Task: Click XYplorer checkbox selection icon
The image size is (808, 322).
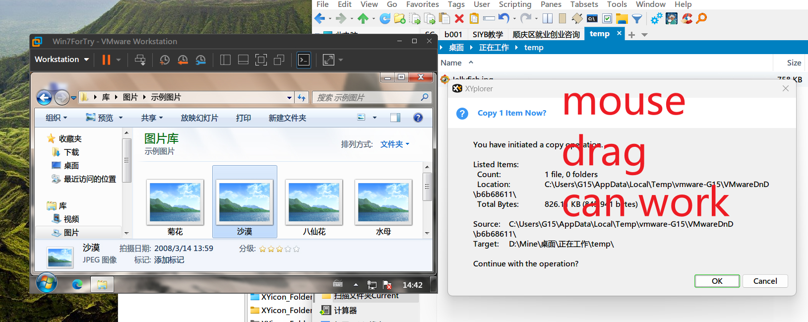Action: pyautogui.click(x=607, y=19)
